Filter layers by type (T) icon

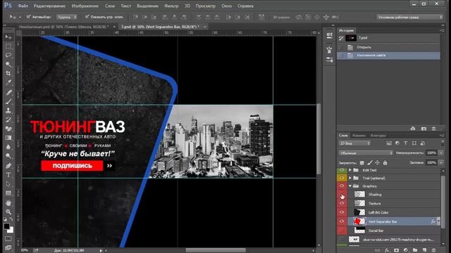406,143
